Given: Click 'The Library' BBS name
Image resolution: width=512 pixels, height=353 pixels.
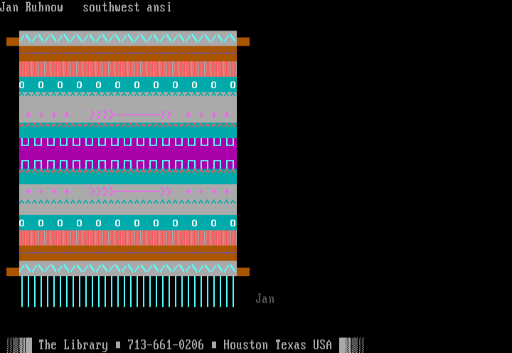Looking at the screenshot, I should pos(73,345).
